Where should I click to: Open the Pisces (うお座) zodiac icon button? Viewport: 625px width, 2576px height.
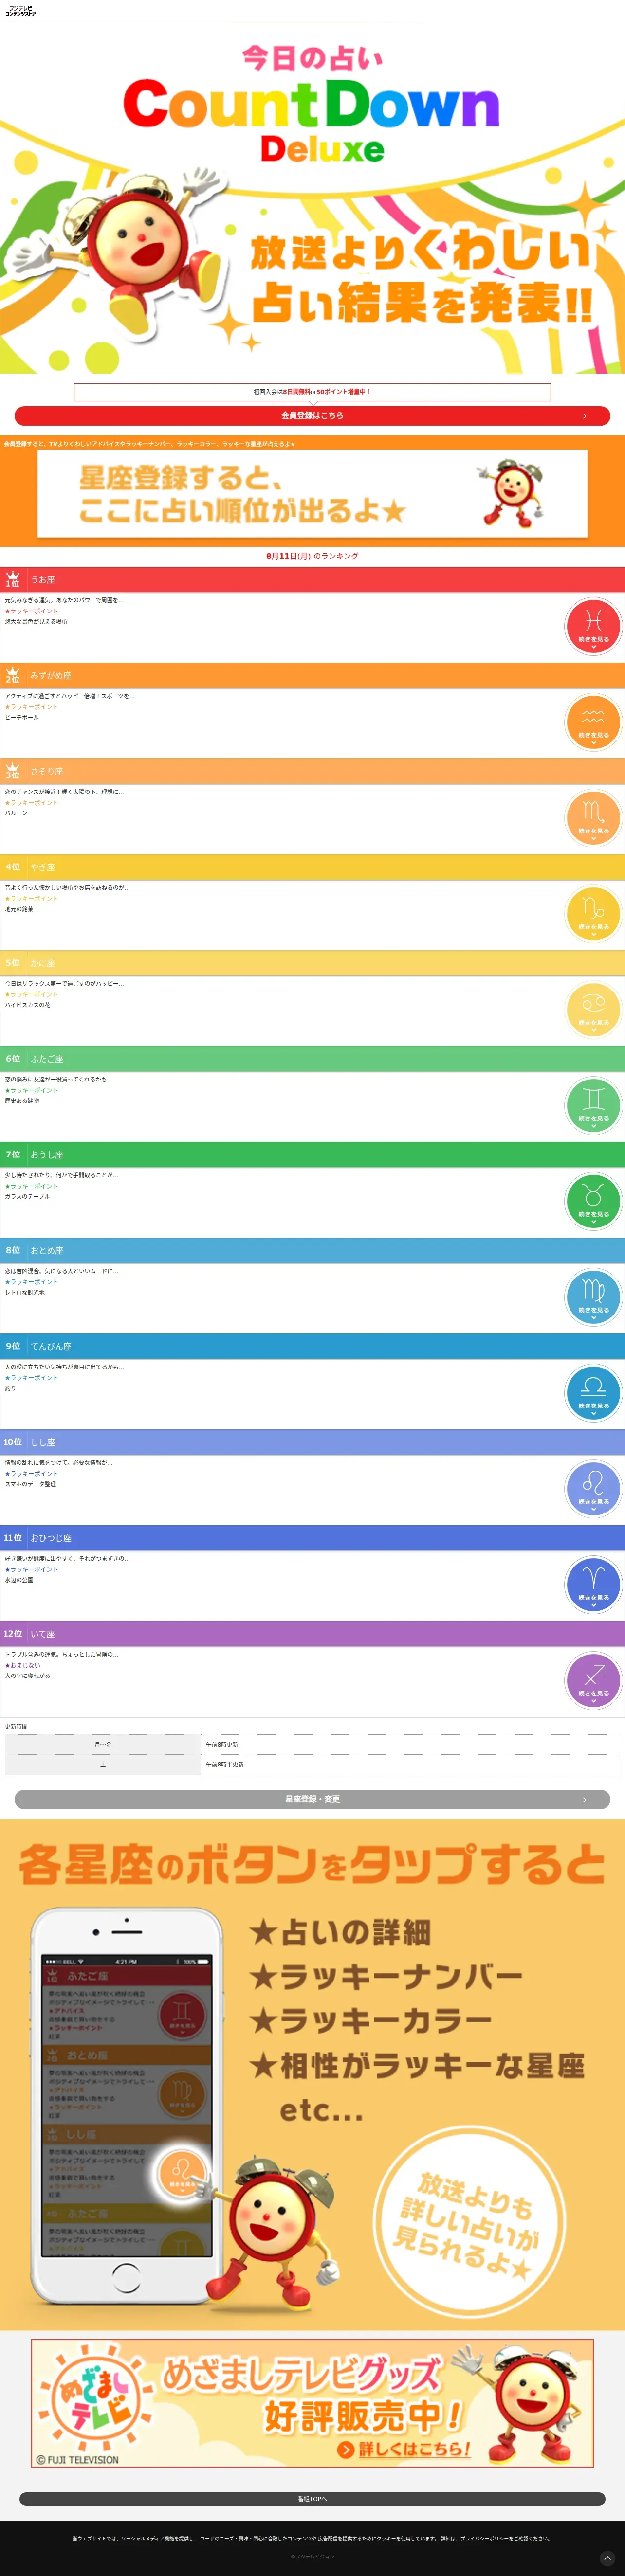pyautogui.click(x=593, y=626)
